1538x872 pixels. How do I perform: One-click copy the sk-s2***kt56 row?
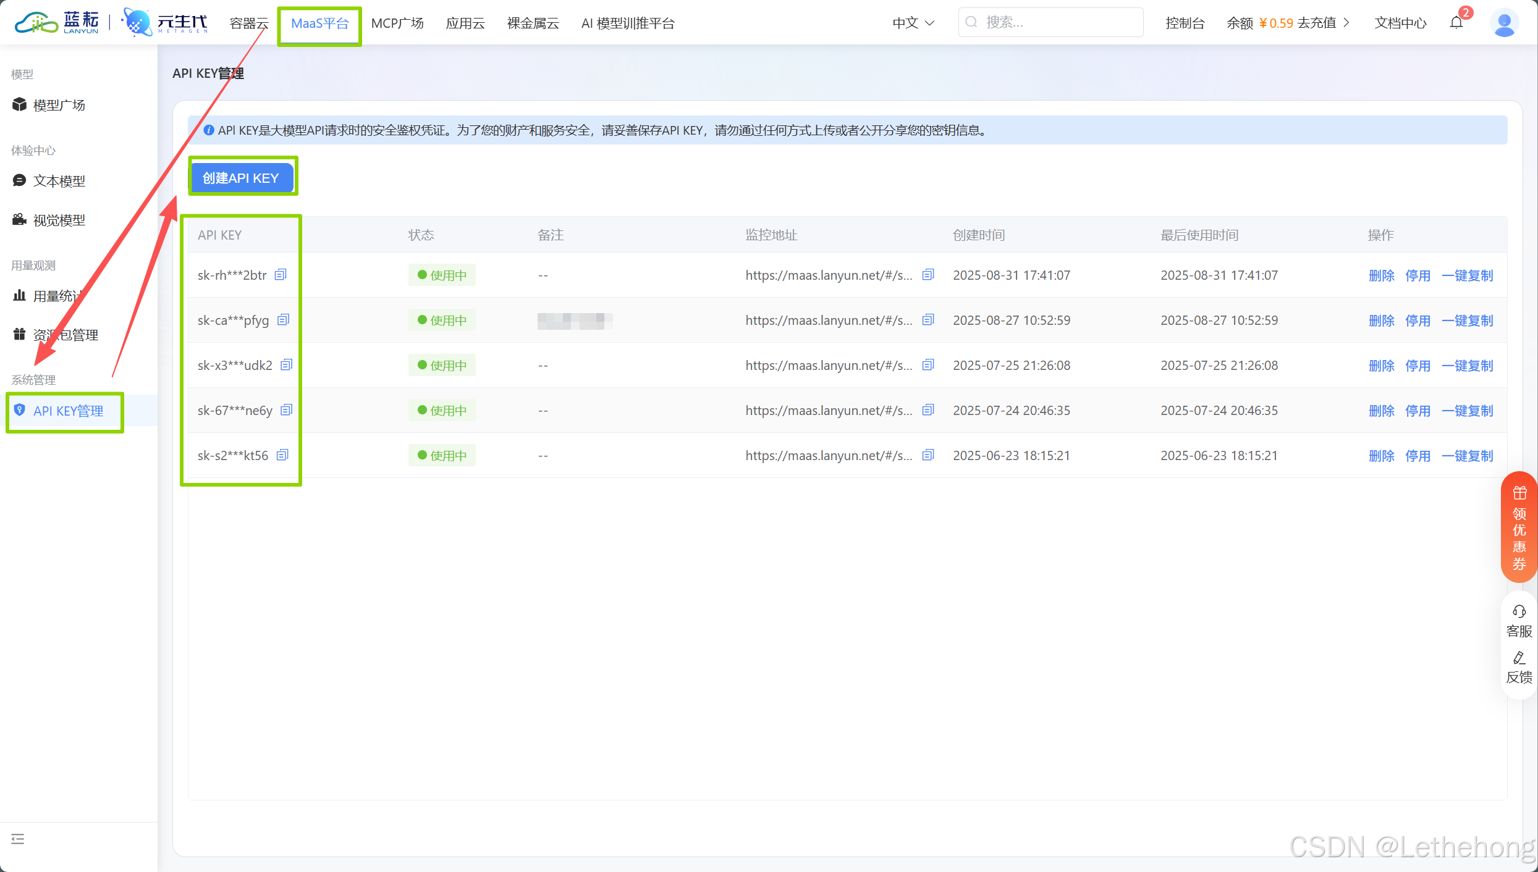point(1467,456)
